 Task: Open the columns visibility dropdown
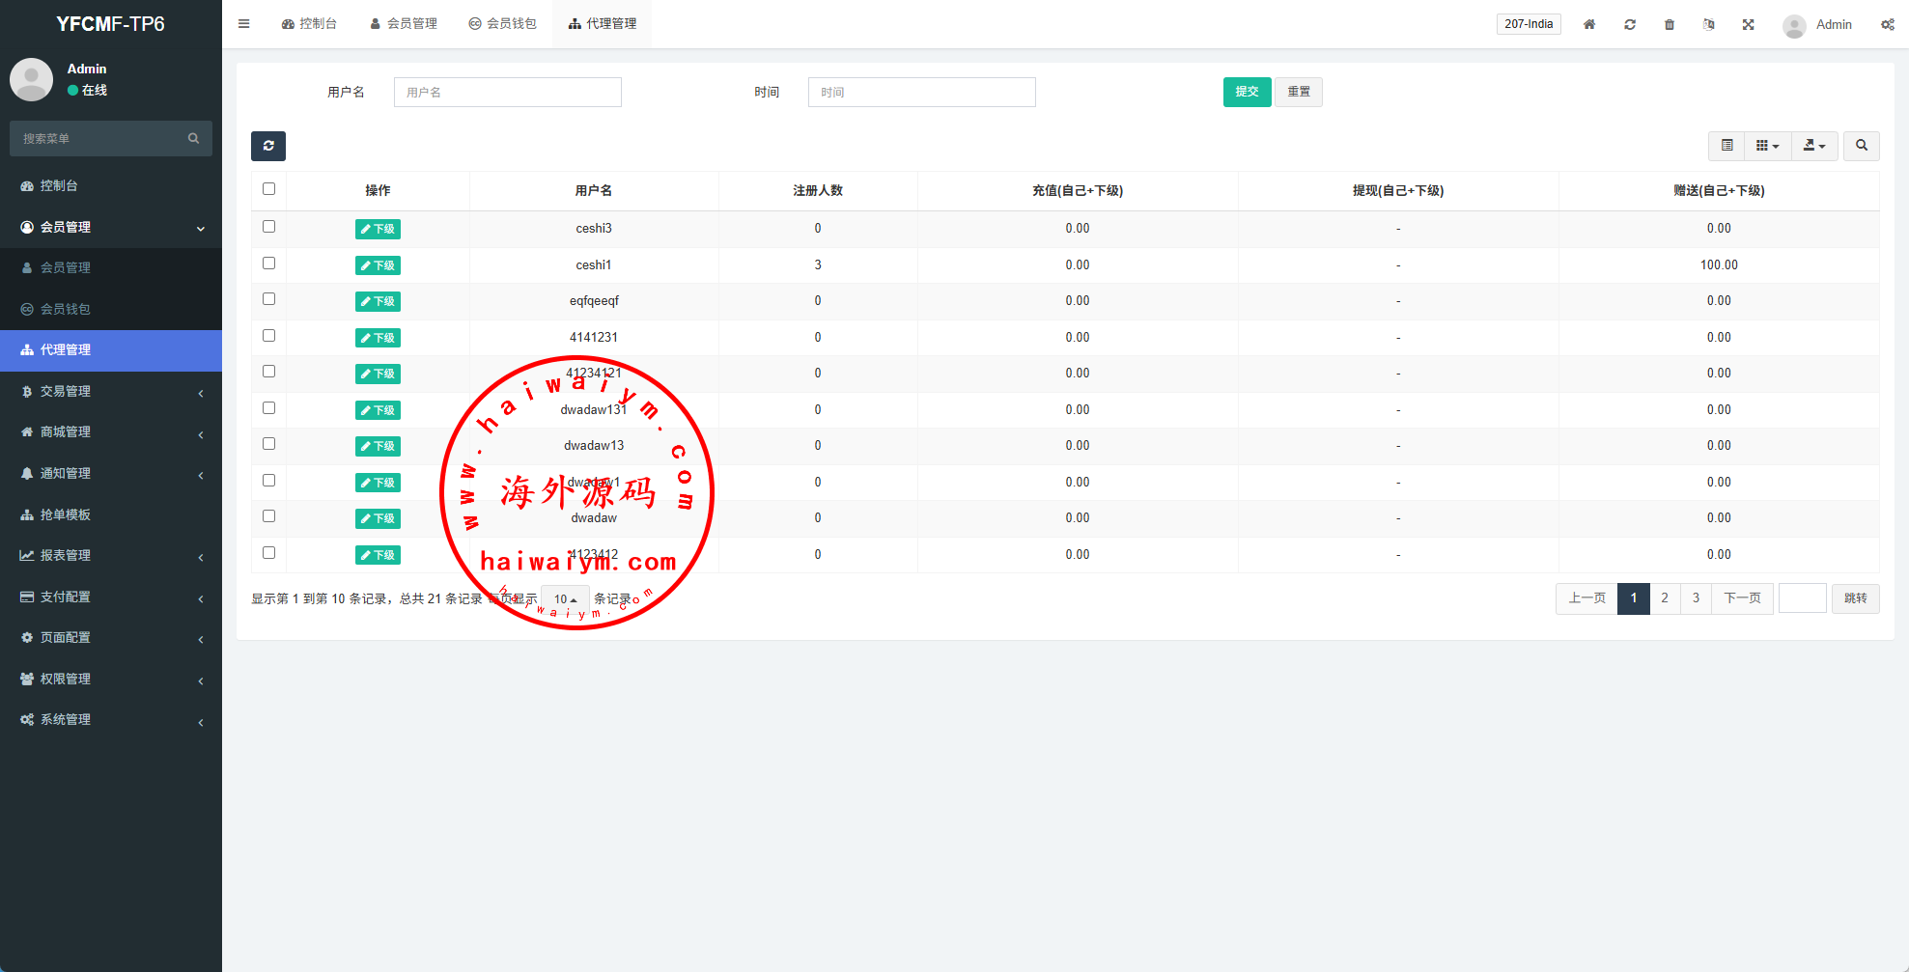click(1767, 146)
